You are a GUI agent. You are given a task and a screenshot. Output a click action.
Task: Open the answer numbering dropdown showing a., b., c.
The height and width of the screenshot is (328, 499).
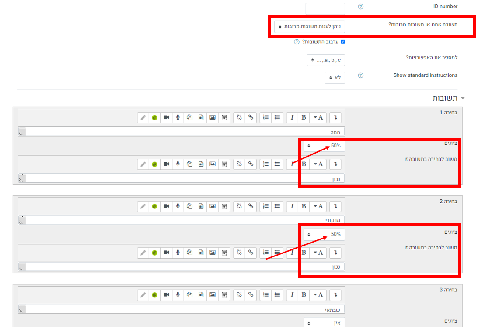(326, 60)
